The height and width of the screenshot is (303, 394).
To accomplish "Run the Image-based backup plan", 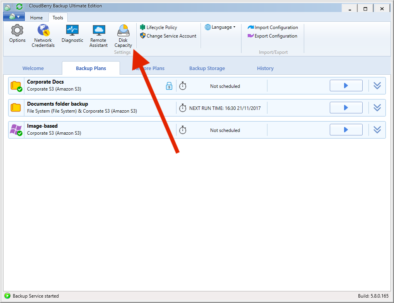I will (346, 130).
